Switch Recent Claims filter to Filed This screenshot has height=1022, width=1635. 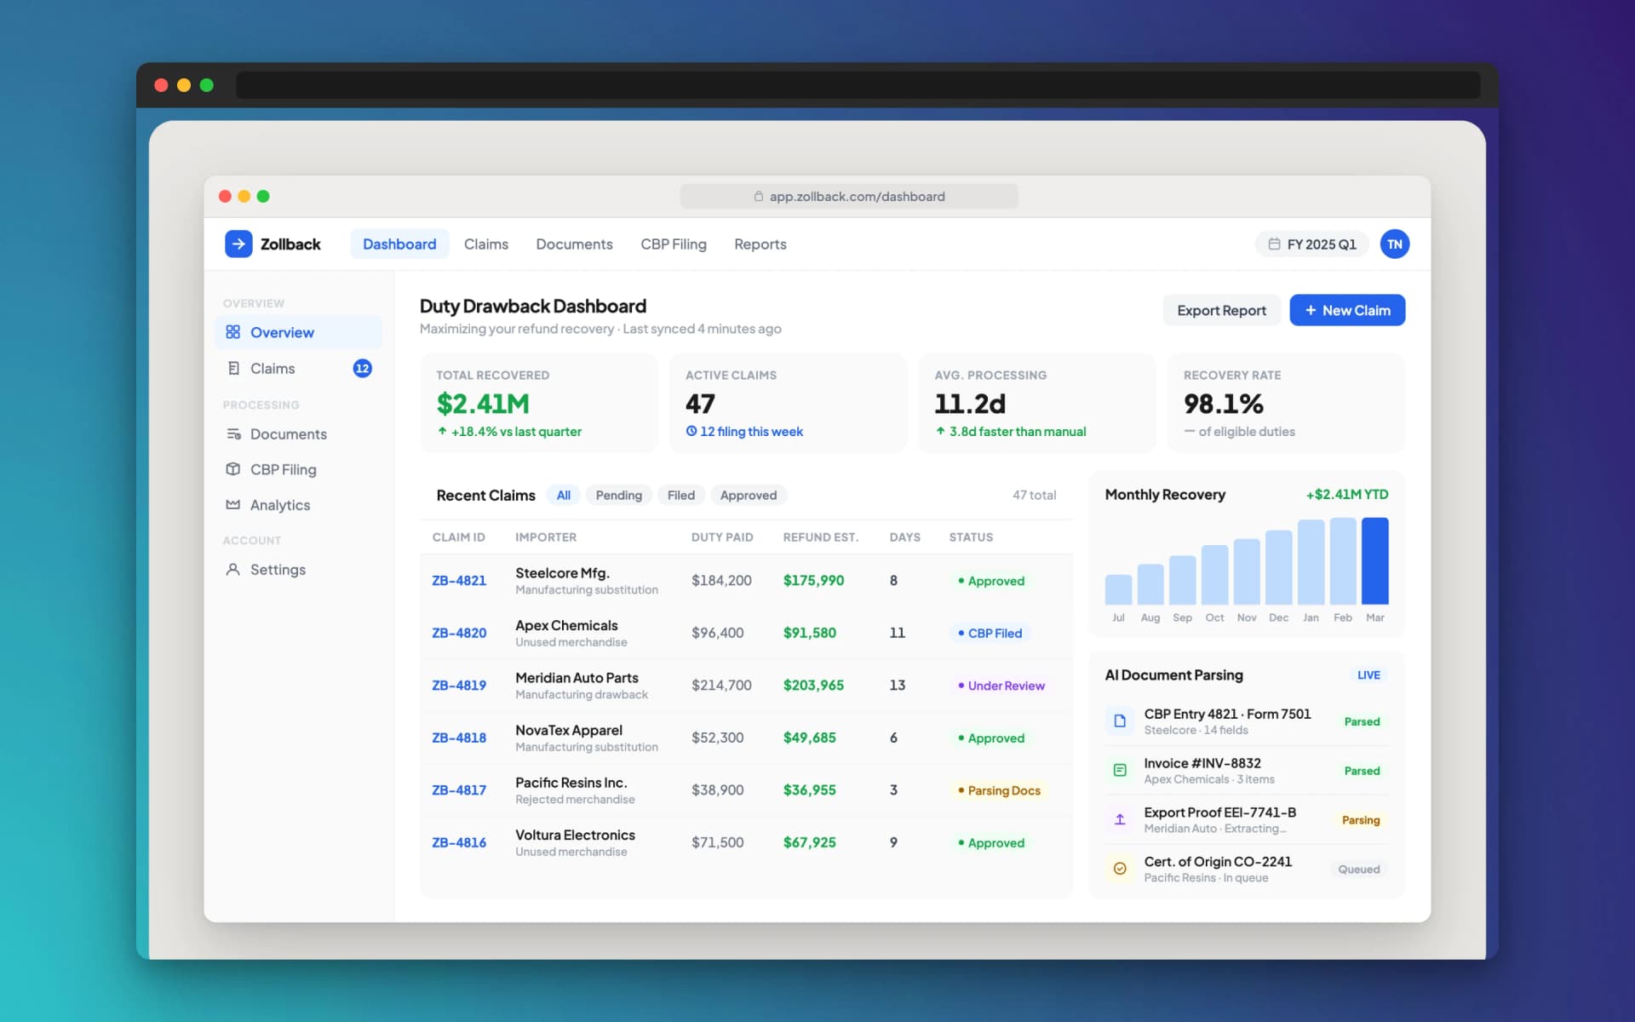pos(680,495)
